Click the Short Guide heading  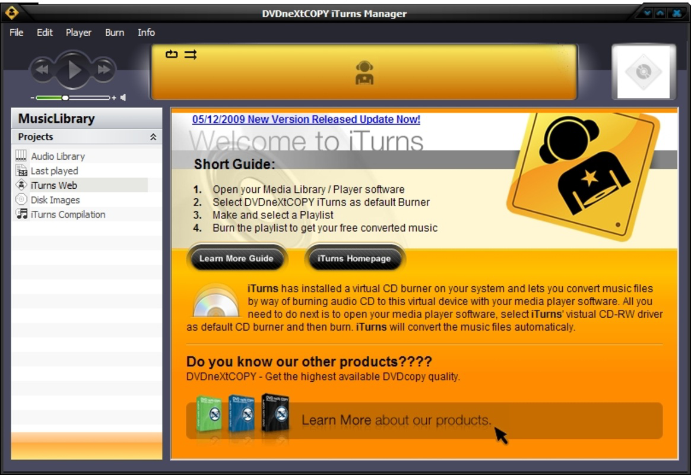[234, 164]
